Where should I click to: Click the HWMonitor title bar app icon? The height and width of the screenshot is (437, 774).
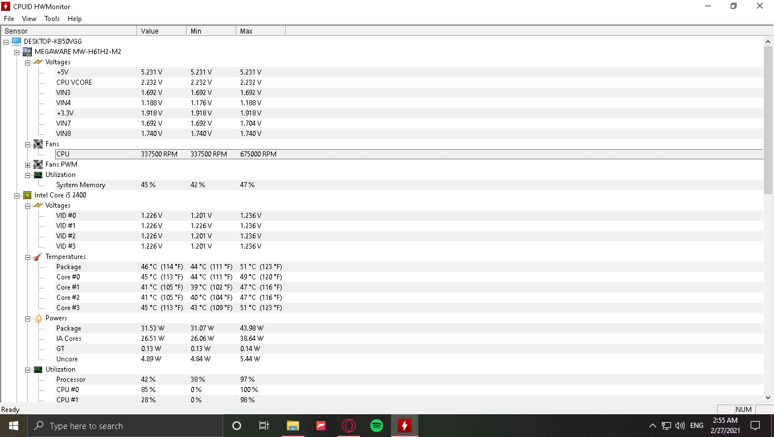6,6
